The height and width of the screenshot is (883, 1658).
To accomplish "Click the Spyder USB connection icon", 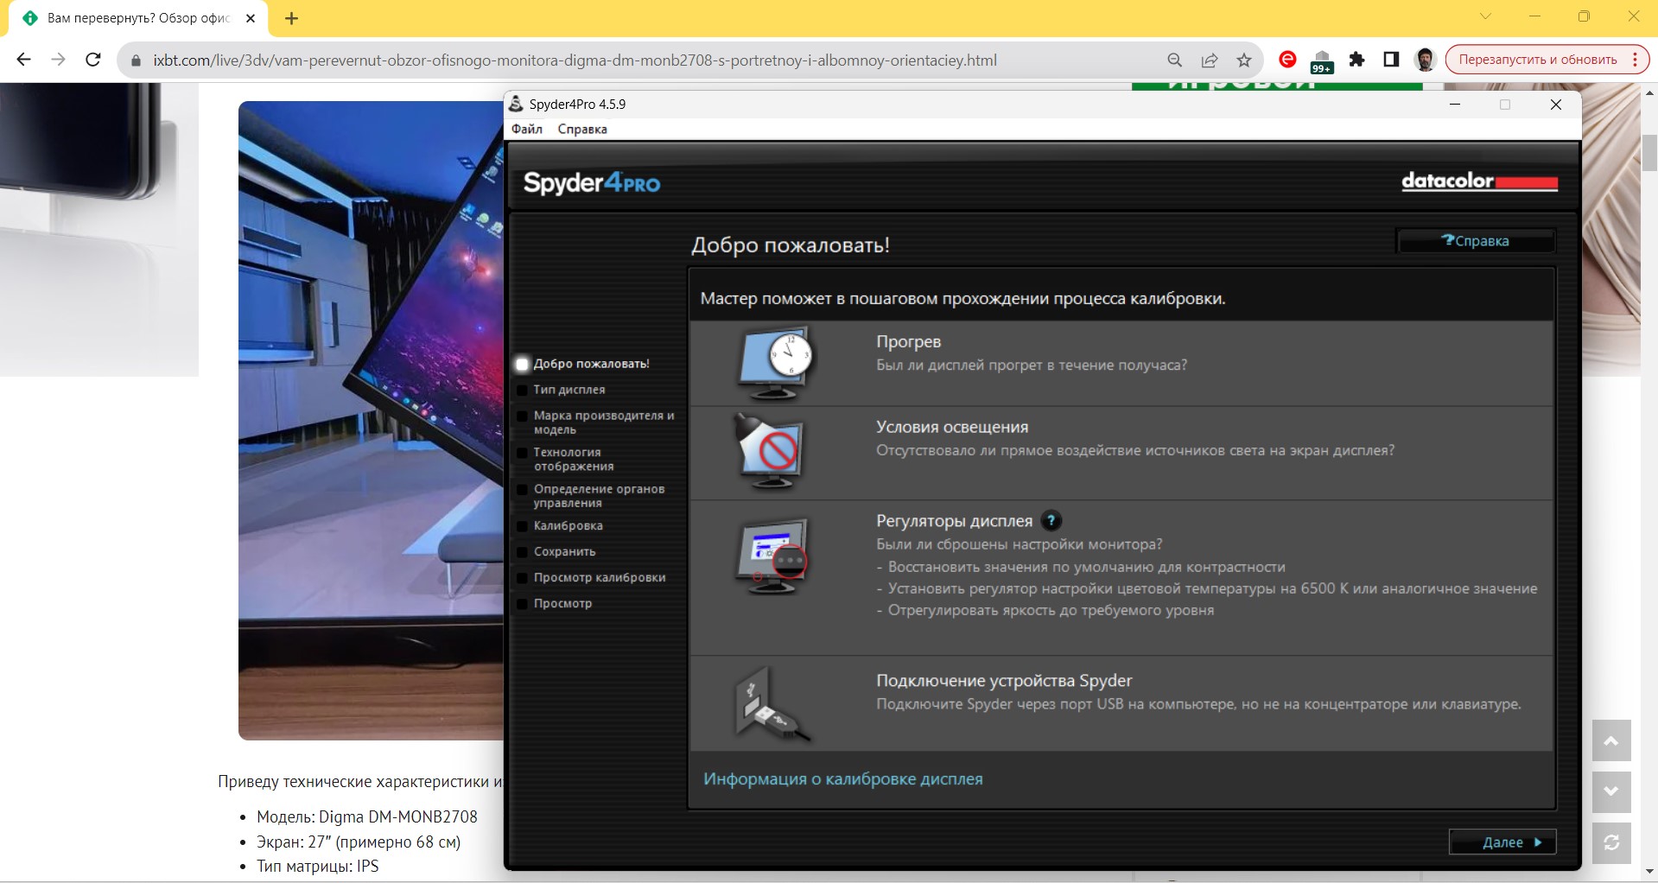I will (x=772, y=703).
